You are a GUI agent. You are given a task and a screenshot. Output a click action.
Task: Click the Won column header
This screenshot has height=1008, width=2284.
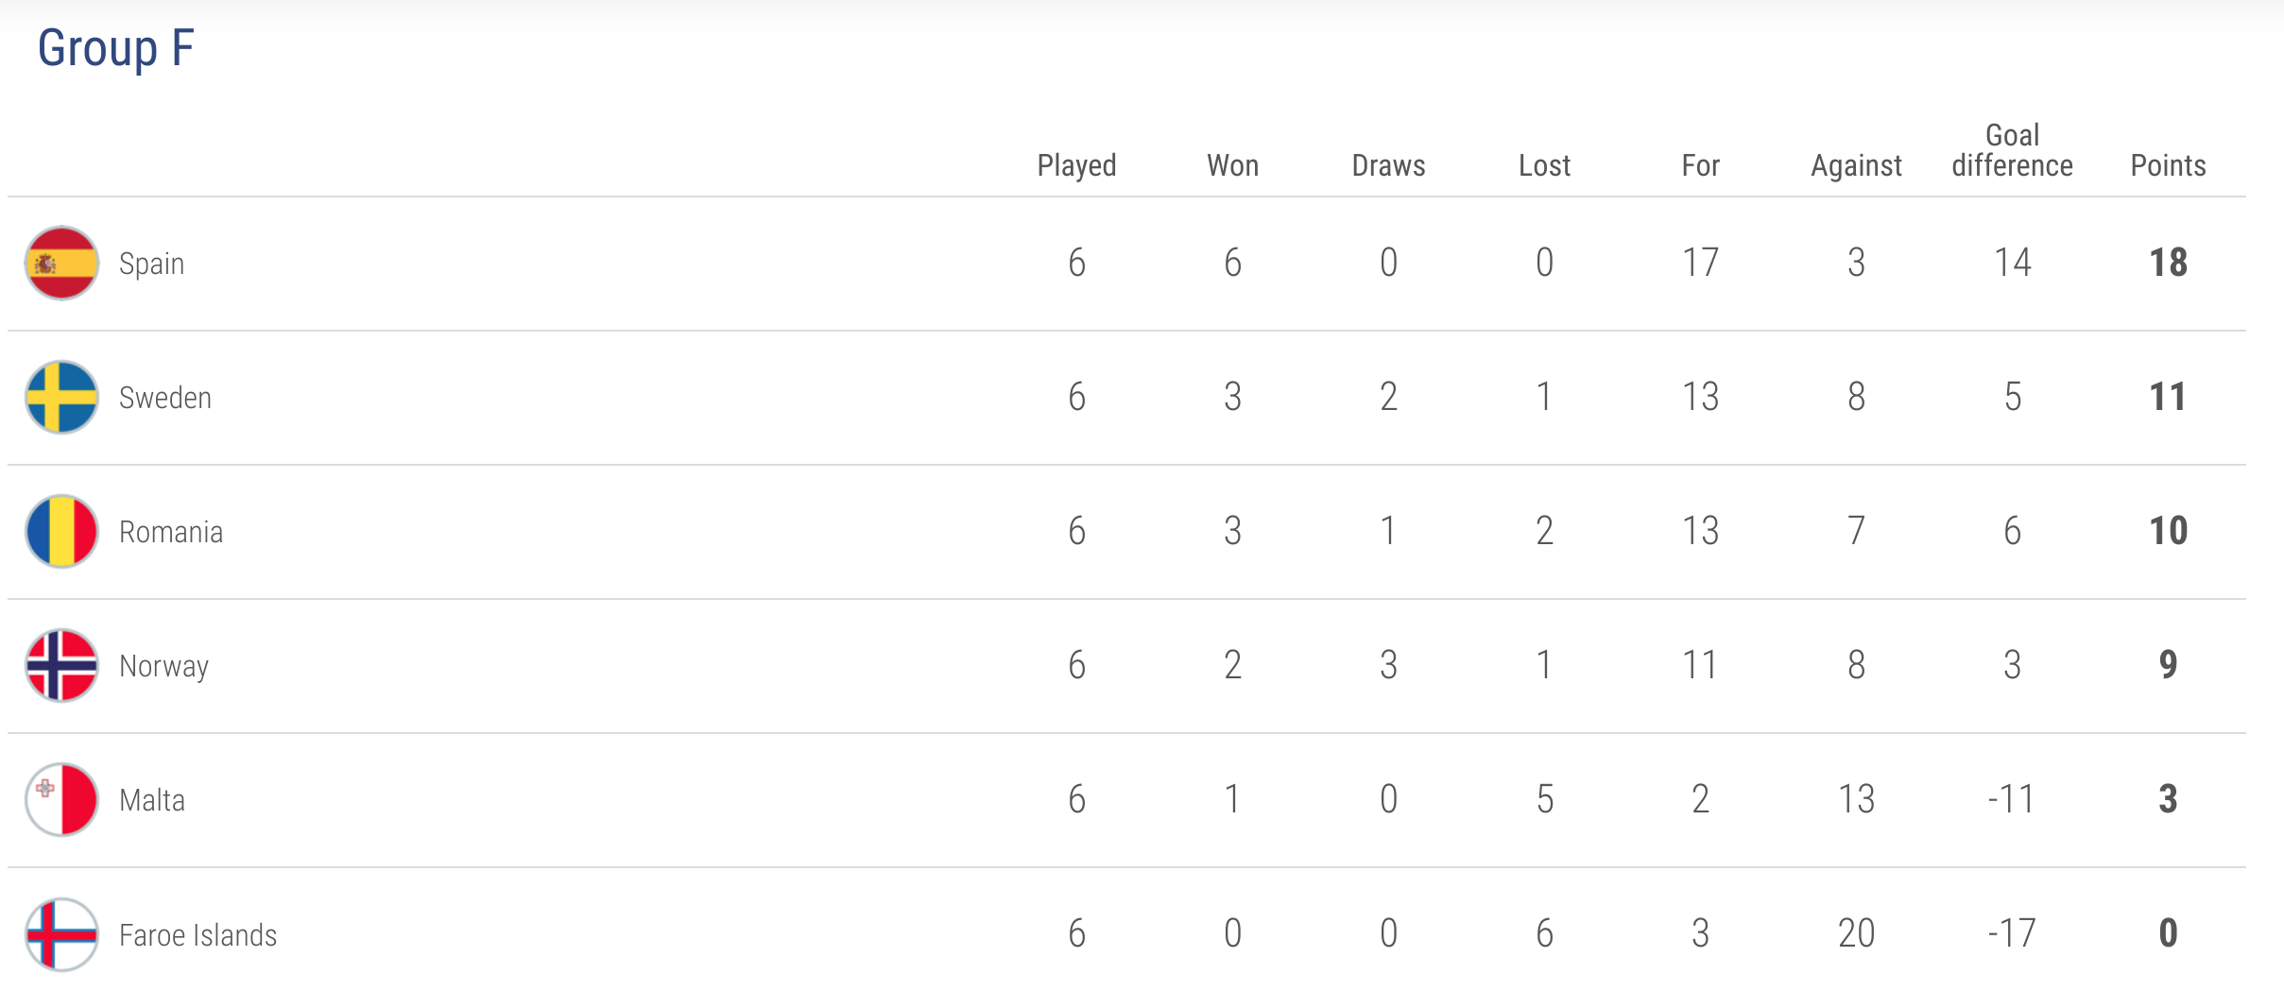(1233, 165)
